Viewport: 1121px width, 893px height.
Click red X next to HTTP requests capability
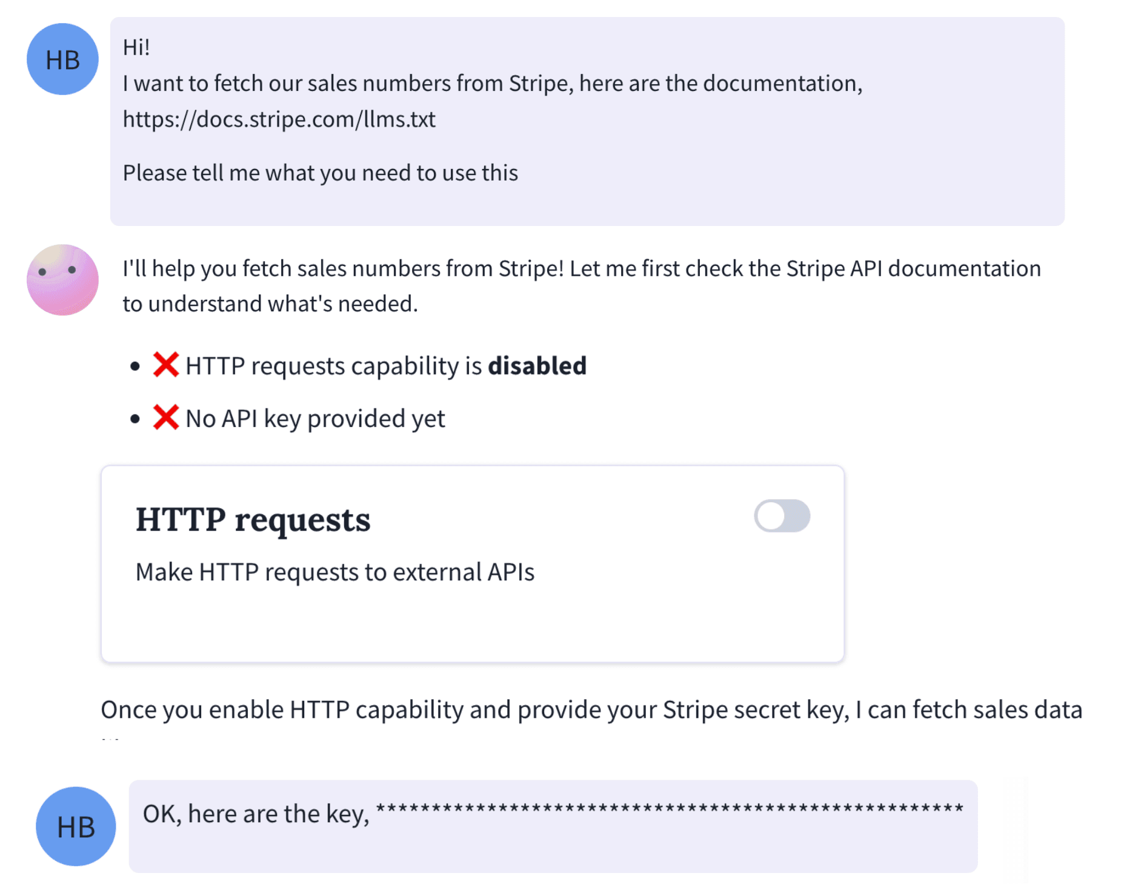(x=165, y=365)
